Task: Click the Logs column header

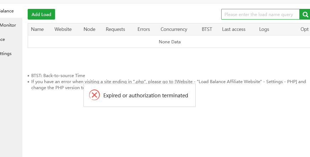Action: pyautogui.click(x=264, y=29)
